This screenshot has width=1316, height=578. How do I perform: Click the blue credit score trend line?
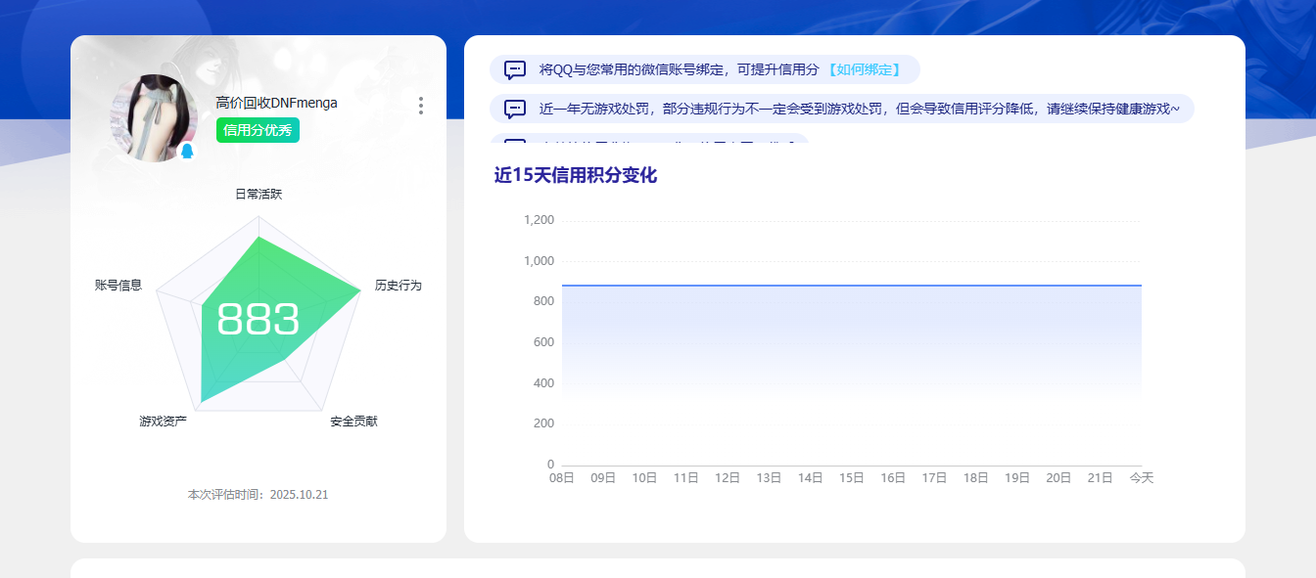click(852, 286)
